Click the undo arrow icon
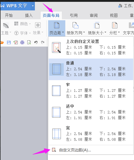The image size is (134, 160). coord(36,42)
